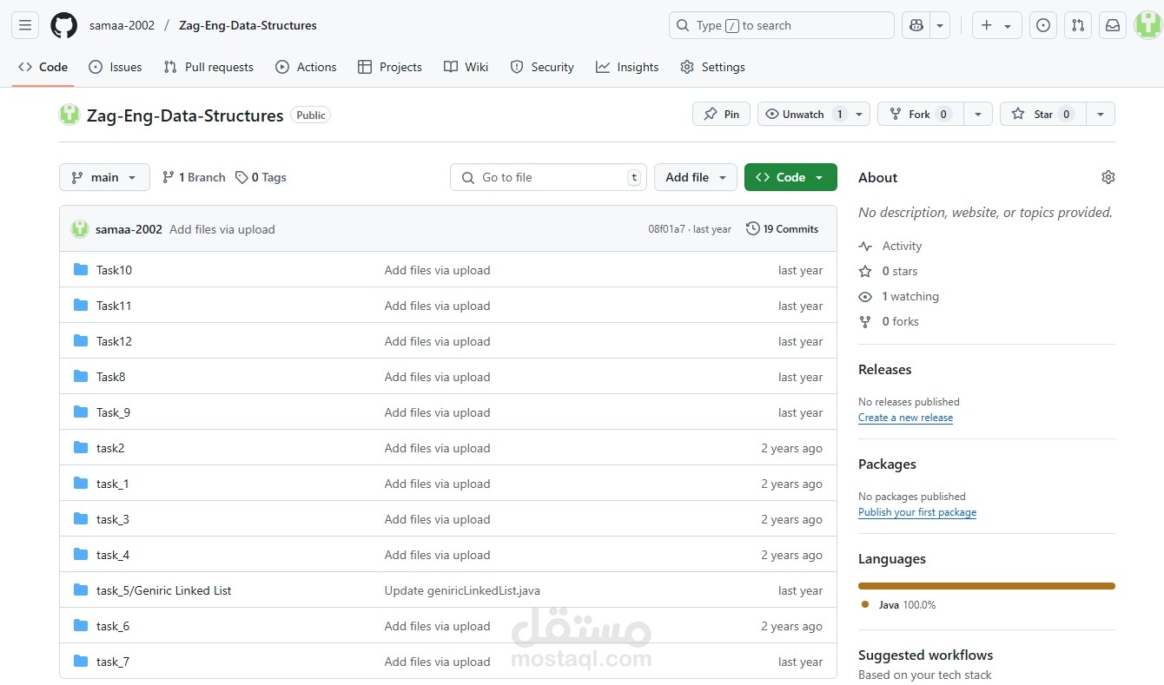Open the Star lists dropdown arrow
Viewport: 1164px width, 685px height.
click(1101, 114)
